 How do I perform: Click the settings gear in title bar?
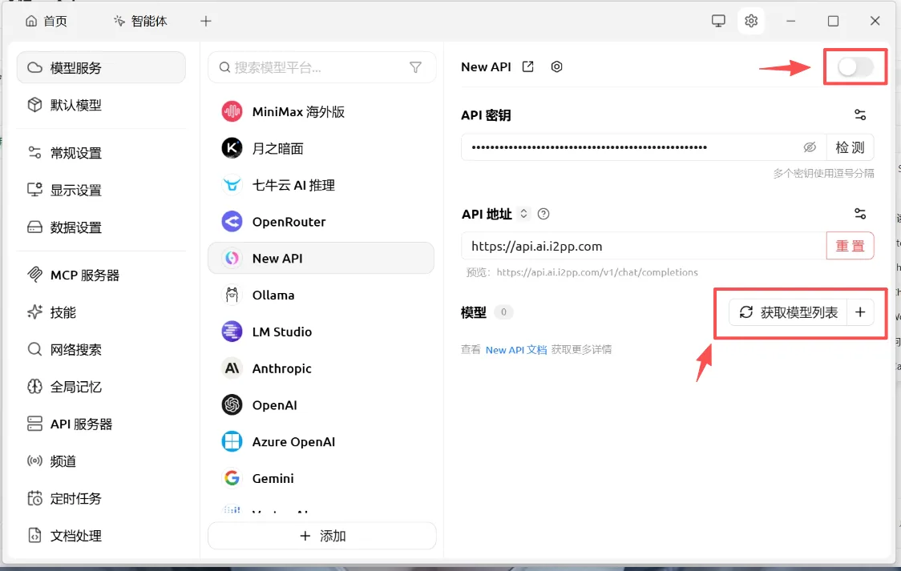(x=751, y=22)
